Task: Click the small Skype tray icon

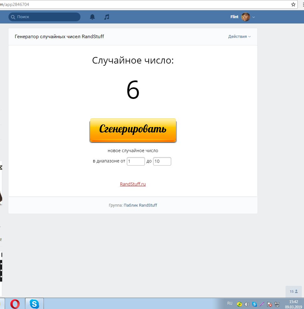Action: coord(254,304)
